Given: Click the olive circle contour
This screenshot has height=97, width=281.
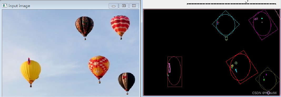Looking at the screenshot, I should click(268, 80).
